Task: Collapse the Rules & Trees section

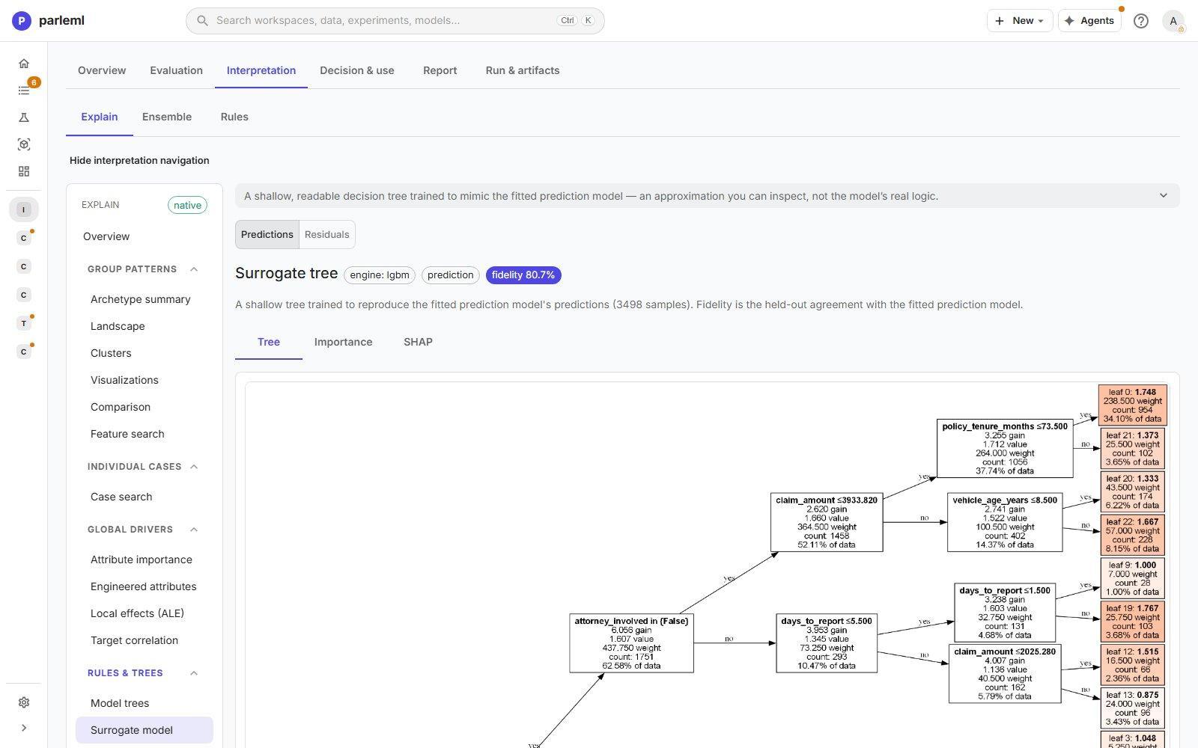Action: tap(194, 673)
